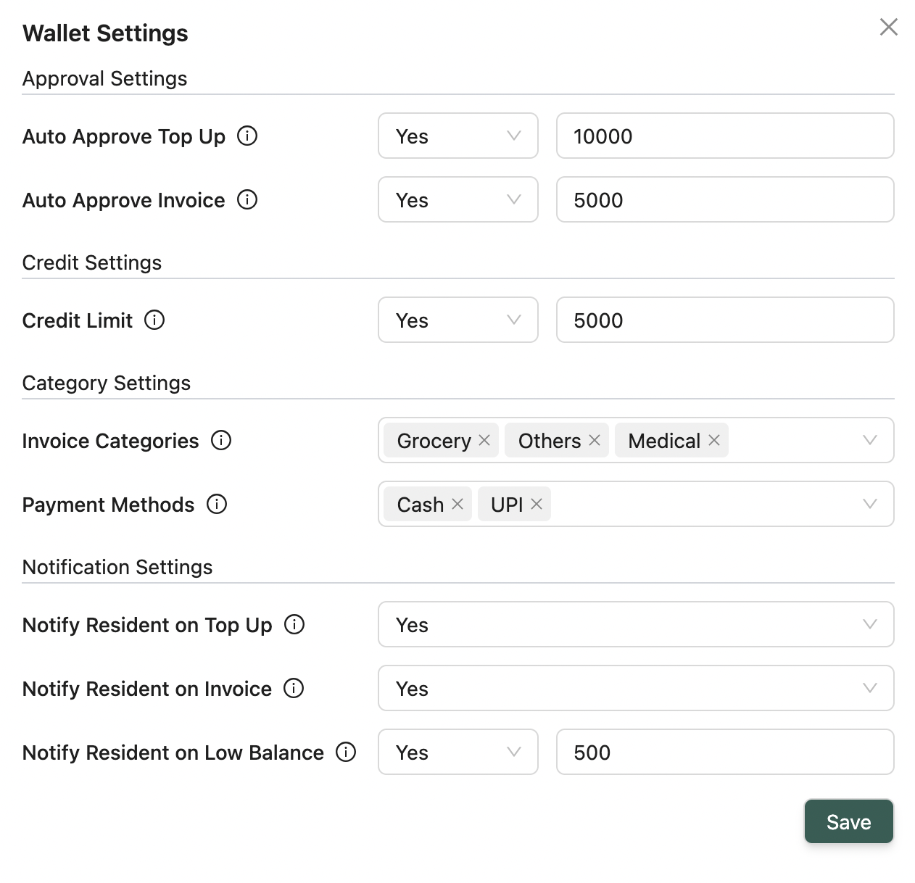Remove the UPI payment method tag

537,504
